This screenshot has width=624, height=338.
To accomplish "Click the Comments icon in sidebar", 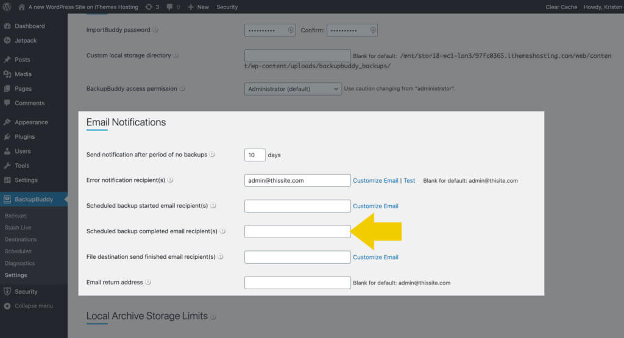I will pyautogui.click(x=7, y=102).
